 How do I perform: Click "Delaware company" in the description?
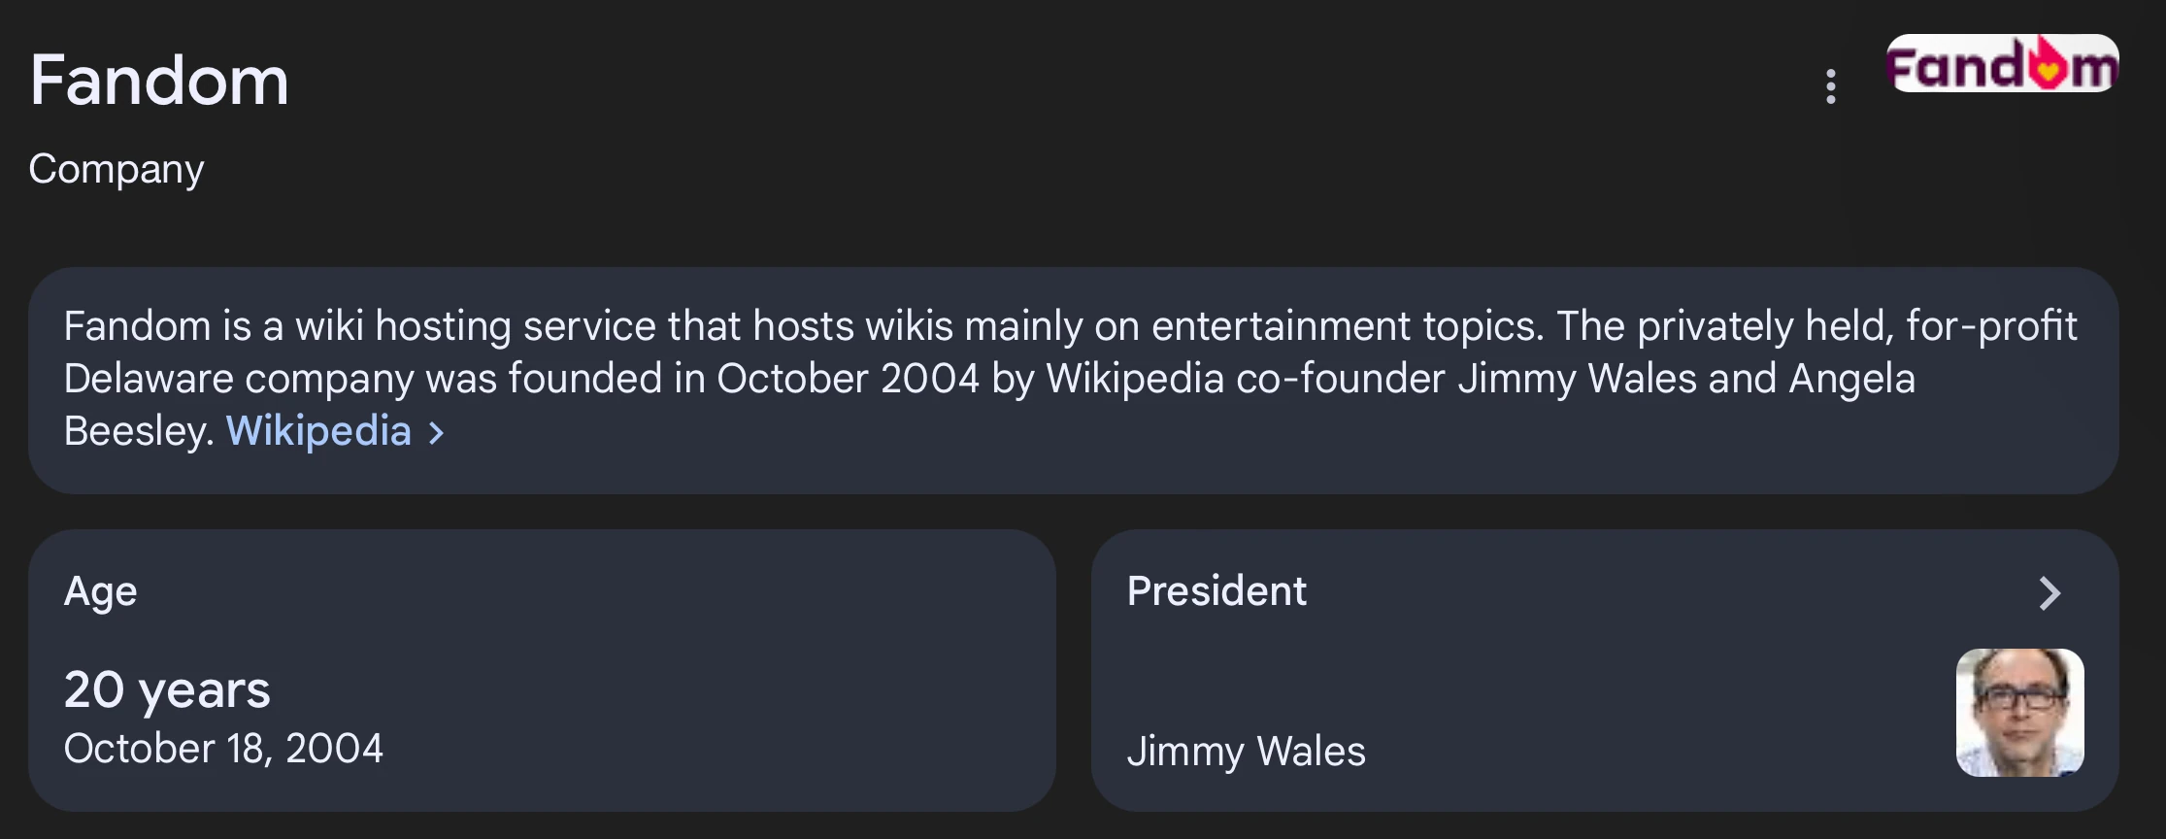click(239, 379)
